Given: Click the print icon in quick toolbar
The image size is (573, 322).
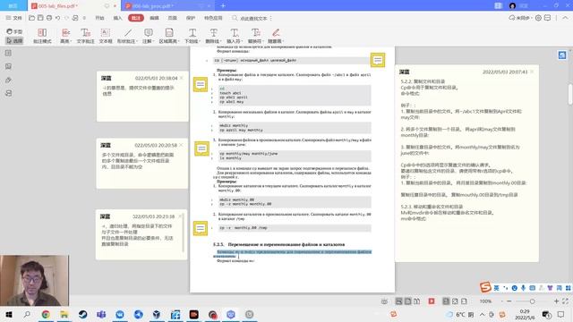Looking at the screenshot, I should pos(49,18).
